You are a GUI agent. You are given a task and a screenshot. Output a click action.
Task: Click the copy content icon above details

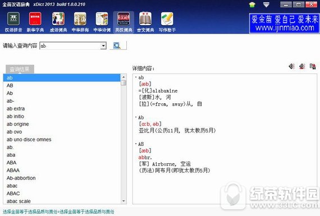click(313, 66)
